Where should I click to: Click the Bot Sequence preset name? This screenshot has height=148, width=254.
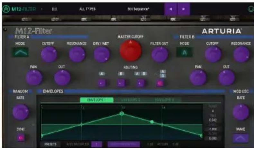(138, 9)
